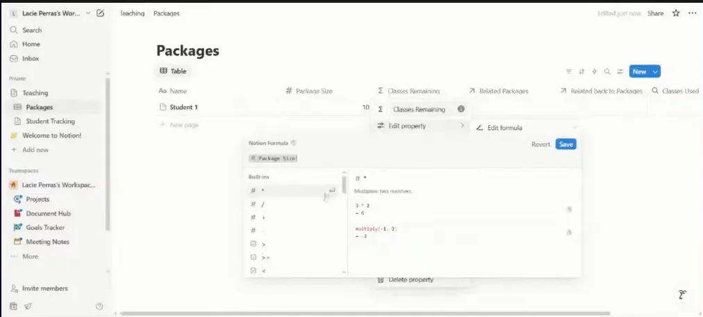
Task: Click the sort icon in table toolbar
Action: click(x=581, y=72)
